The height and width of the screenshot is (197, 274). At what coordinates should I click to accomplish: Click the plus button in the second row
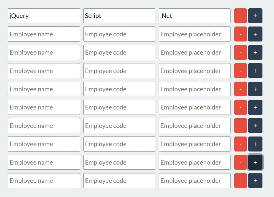click(255, 34)
